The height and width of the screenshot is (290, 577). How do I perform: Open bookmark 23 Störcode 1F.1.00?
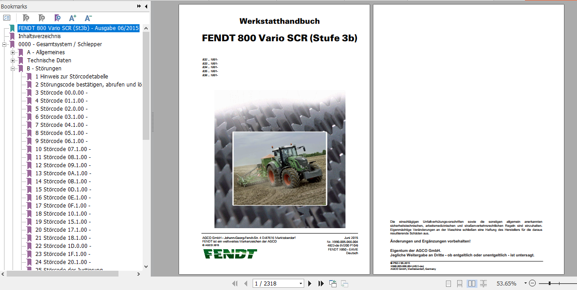click(63, 254)
